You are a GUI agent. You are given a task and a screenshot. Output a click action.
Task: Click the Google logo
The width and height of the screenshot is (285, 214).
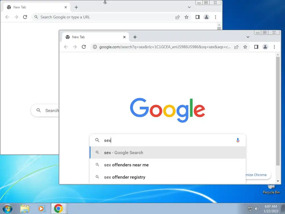tap(168, 110)
